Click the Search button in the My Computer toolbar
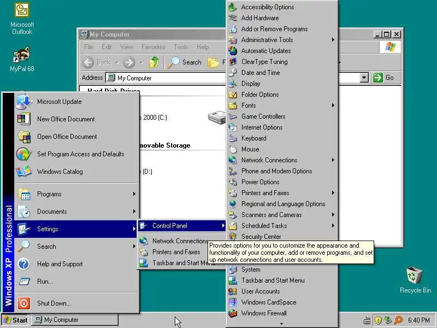This screenshot has width=437, height=328. (x=185, y=62)
